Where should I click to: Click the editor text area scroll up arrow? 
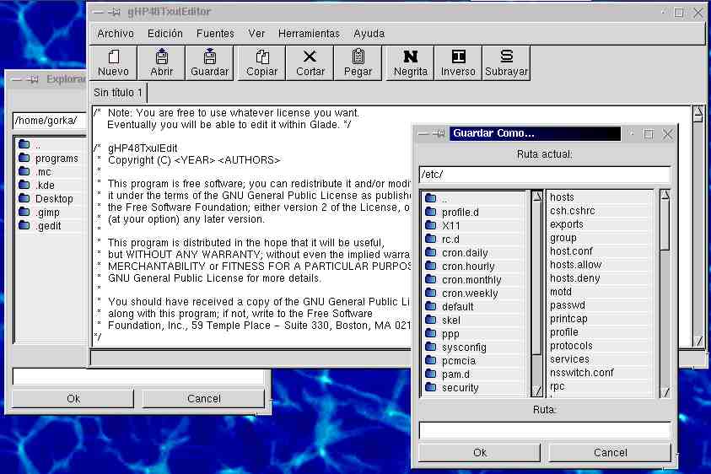[698, 113]
